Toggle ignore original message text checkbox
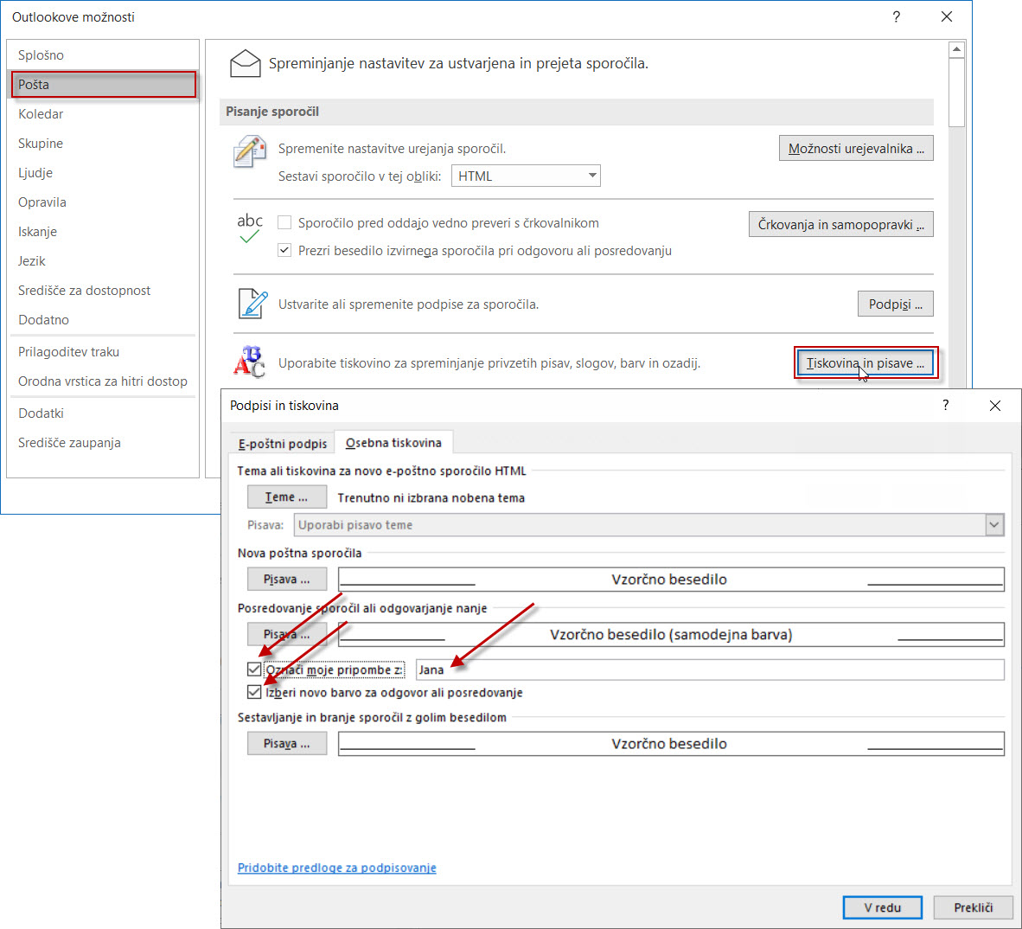1022x929 pixels. coord(284,250)
